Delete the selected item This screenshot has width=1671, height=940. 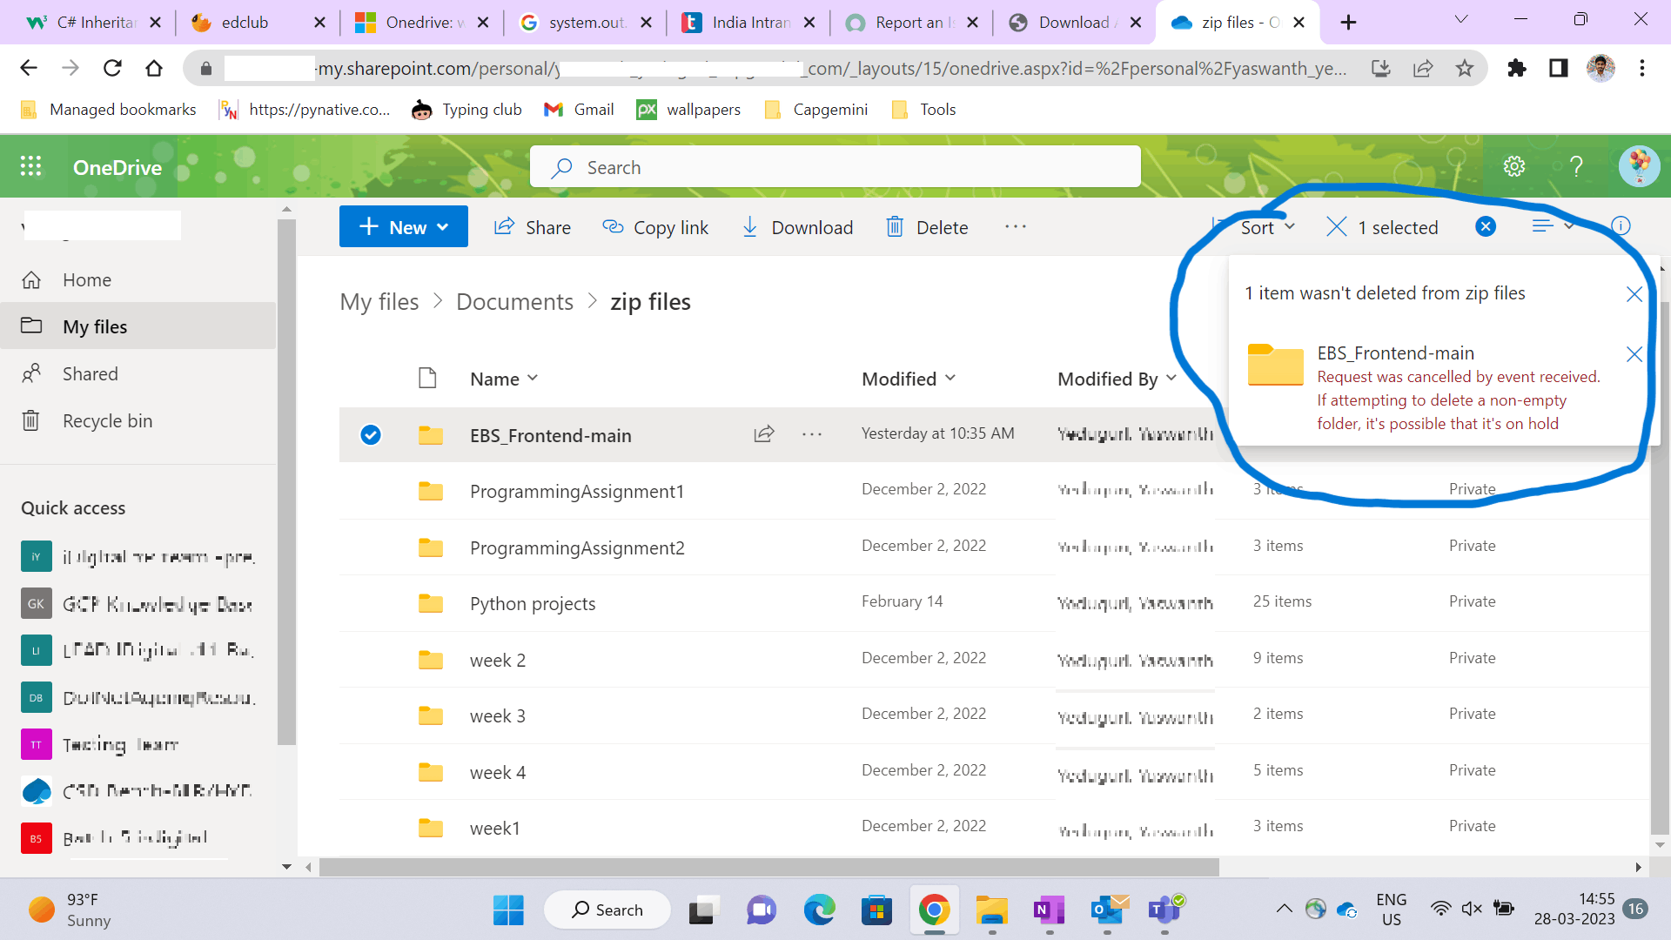pyautogui.click(x=927, y=226)
